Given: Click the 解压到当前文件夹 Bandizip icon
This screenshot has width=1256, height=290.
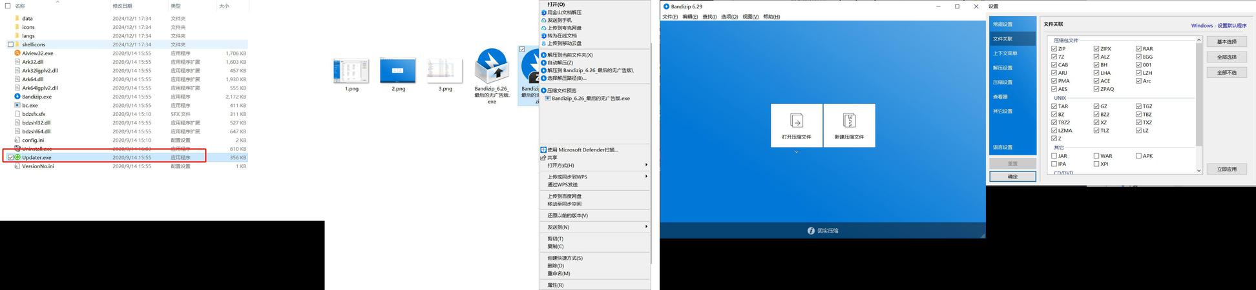Looking at the screenshot, I should (x=543, y=55).
